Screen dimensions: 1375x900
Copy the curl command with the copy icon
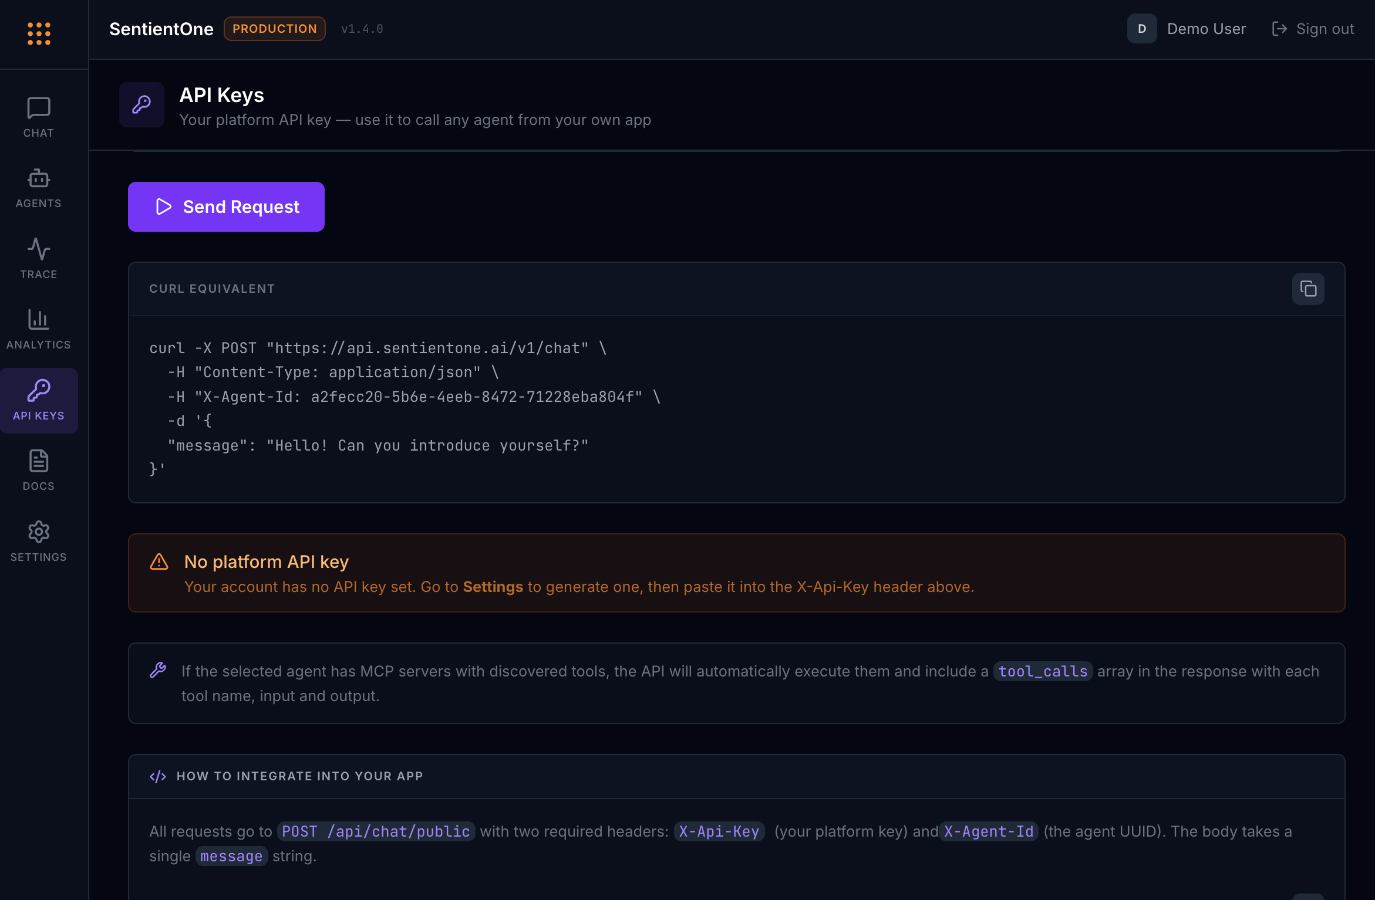tap(1307, 288)
